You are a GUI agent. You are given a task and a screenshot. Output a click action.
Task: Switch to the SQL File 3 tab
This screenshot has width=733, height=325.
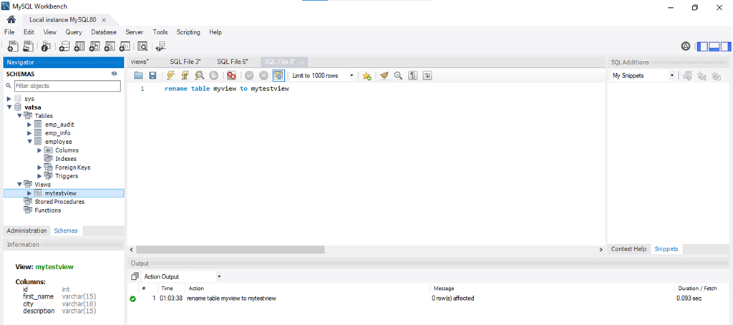click(x=185, y=62)
